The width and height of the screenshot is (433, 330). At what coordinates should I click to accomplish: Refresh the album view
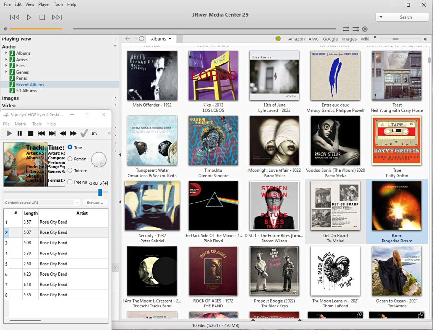pyautogui.click(x=141, y=38)
